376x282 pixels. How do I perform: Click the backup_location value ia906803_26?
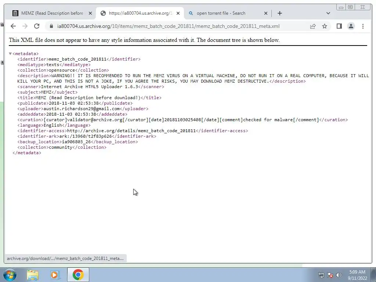(x=76, y=142)
